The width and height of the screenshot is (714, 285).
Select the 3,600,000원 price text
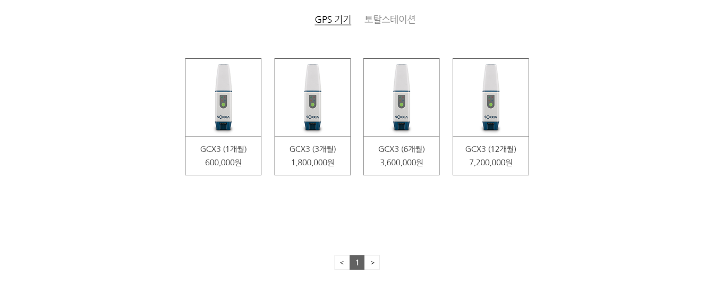tap(402, 163)
